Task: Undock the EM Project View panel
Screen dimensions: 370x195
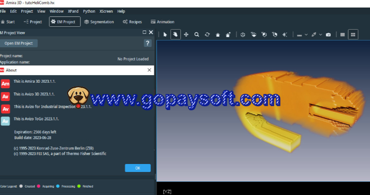Action: (145, 32)
